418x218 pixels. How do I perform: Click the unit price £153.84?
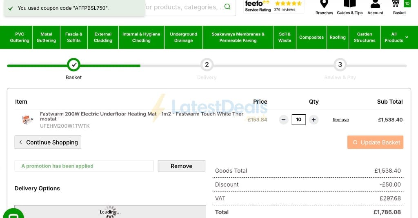click(257, 120)
